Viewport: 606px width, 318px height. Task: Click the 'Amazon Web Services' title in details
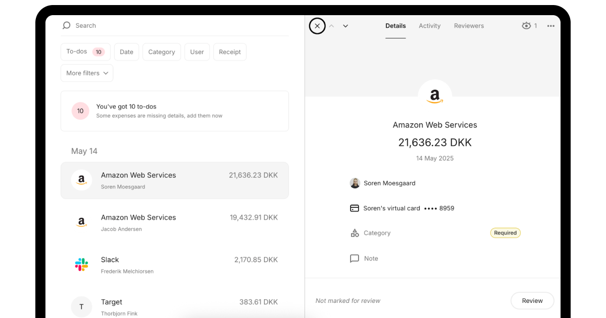[435, 125]
